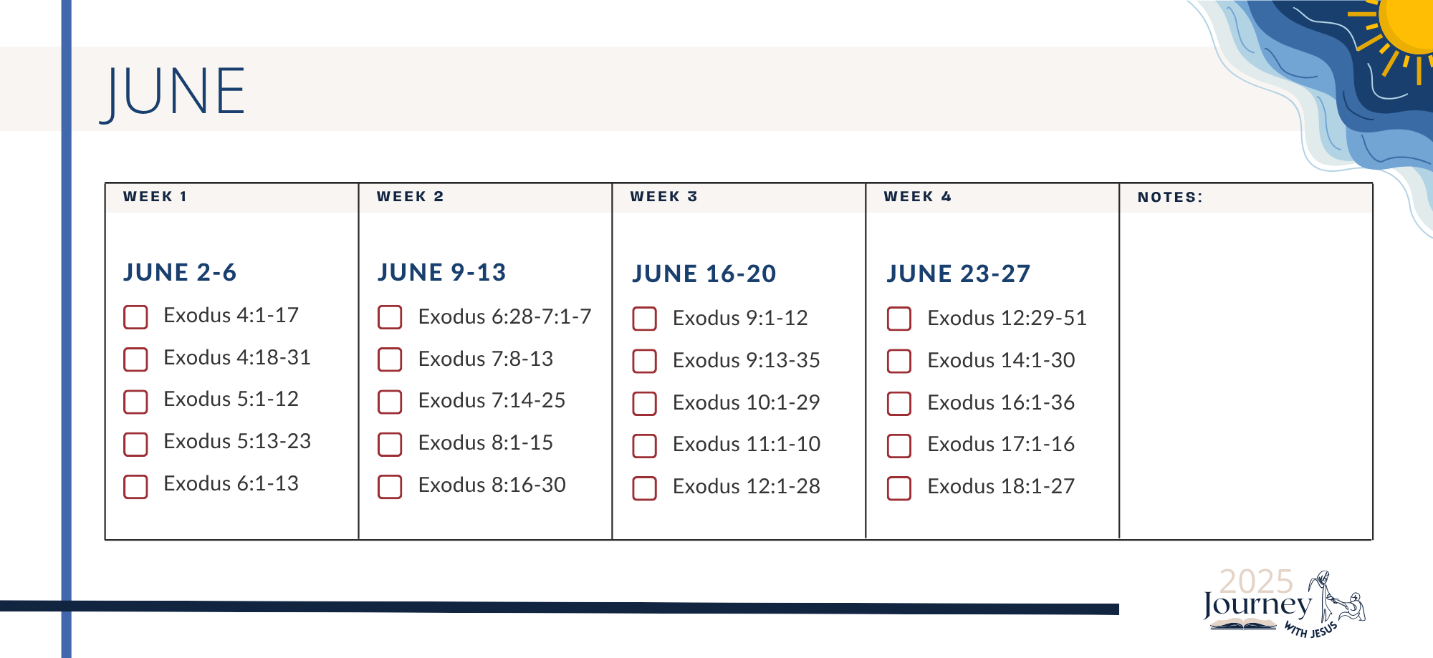Image resolution: width=1433 pixels, height=658 pixels.
Task: Tick the Exodus 16:1-36 box
Action: click(x=899, y=403)
